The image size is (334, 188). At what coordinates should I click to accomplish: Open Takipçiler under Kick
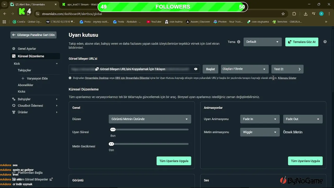pos(24,70)
